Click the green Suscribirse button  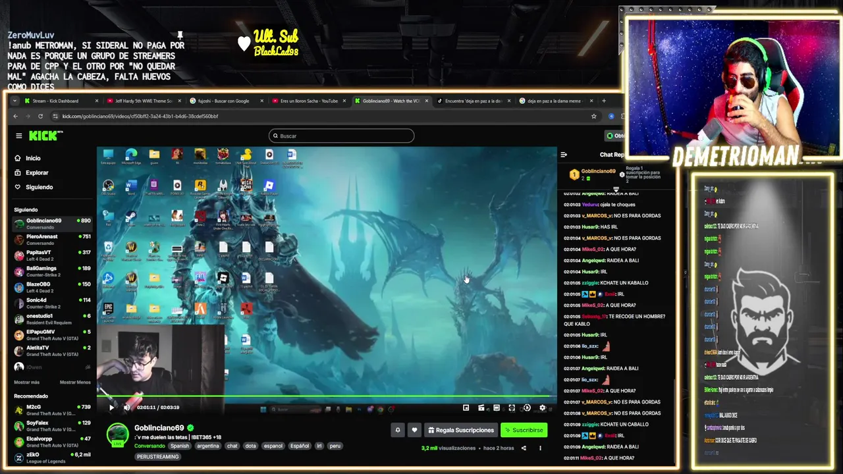(524, 430)
